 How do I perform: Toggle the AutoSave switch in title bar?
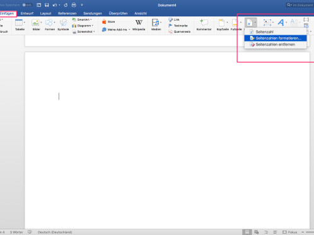pos(27,5)
